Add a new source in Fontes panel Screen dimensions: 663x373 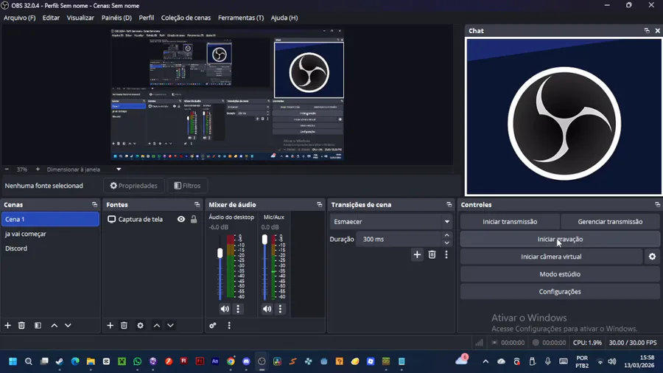point(110,325)
